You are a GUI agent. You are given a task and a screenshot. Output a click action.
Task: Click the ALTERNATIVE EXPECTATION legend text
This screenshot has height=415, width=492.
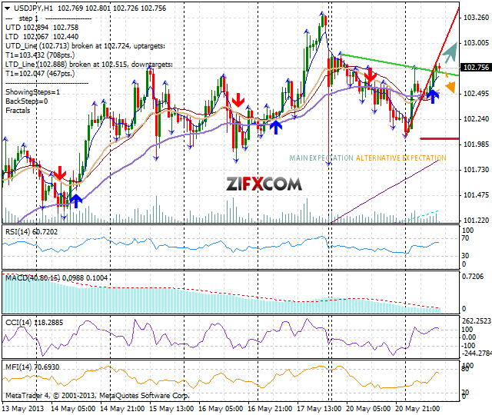(401, 158)
